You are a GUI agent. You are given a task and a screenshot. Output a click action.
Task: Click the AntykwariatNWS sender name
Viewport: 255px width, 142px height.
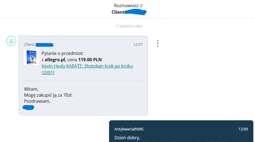click(129, 129)
